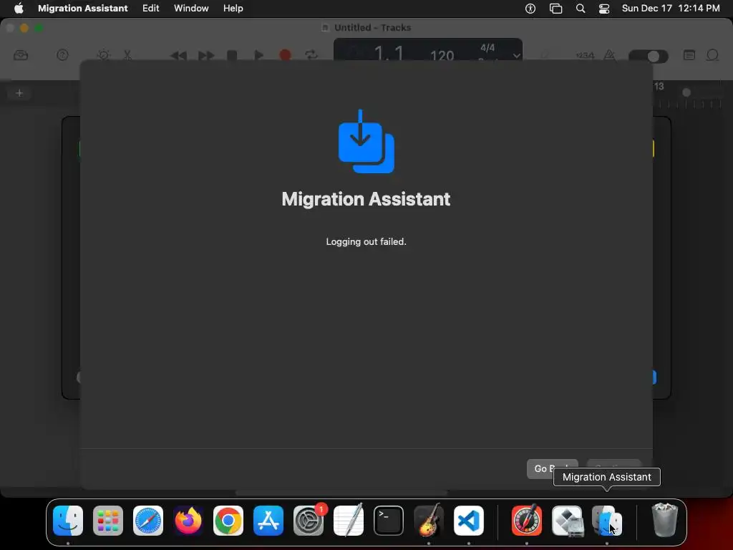Launch Google Chrome from Dock
Viewport: 733px width, 550px height.
pos(228,521)
